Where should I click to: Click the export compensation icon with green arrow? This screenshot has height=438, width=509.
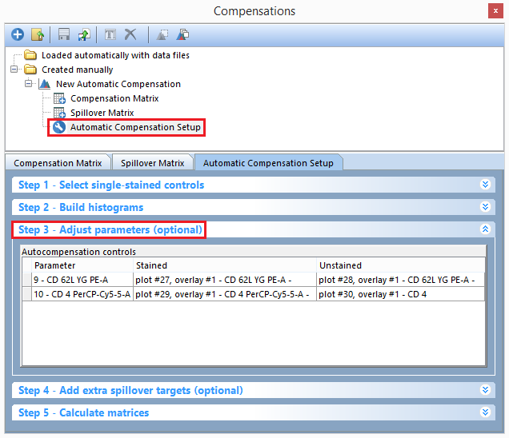pos(82,34)
